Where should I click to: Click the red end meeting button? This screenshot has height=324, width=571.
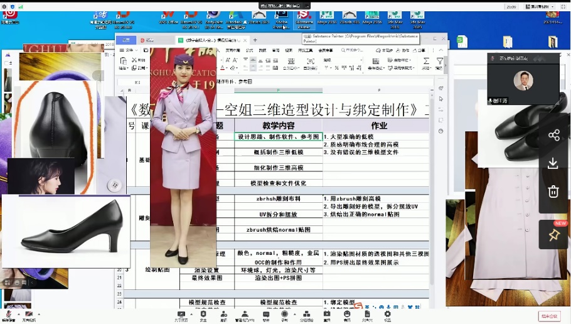pyautogui.click(x=548, y=316)
